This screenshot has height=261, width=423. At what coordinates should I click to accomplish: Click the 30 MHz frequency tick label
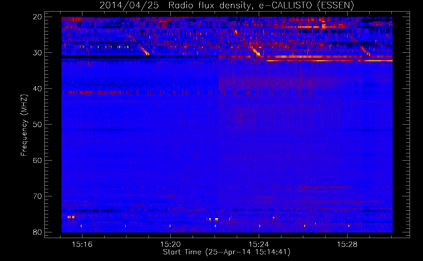(37, 53)
